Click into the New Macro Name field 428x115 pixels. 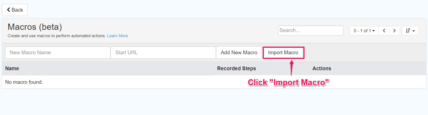(x=58, y=53)
